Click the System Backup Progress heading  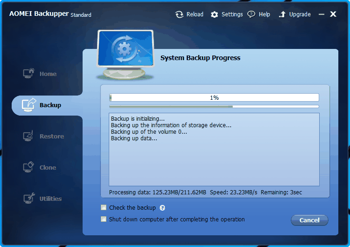pos(200,58)
